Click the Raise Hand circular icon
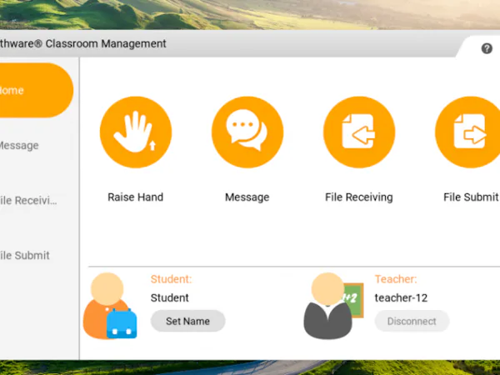The width and height of the screenshot is (500, 375). tap(136, 132)
